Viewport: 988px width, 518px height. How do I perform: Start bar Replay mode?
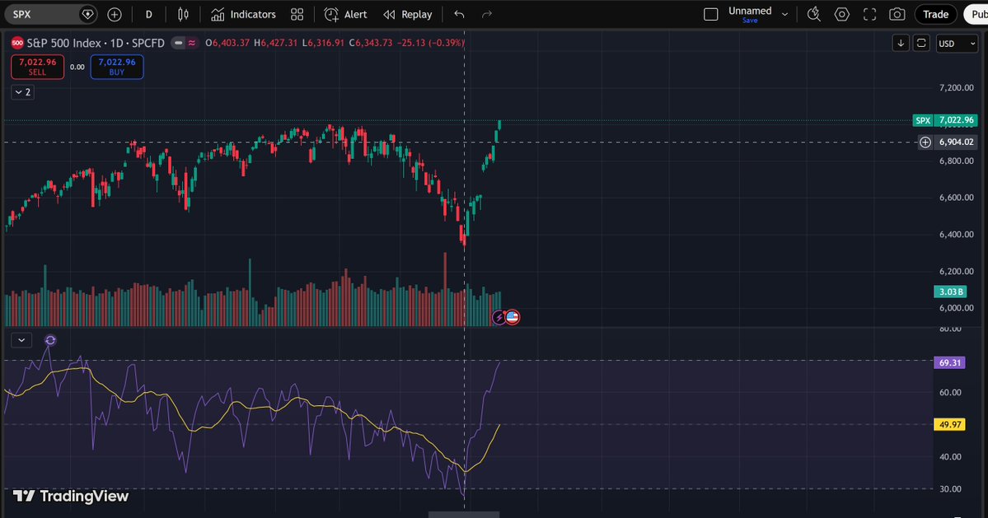[408, 14]
